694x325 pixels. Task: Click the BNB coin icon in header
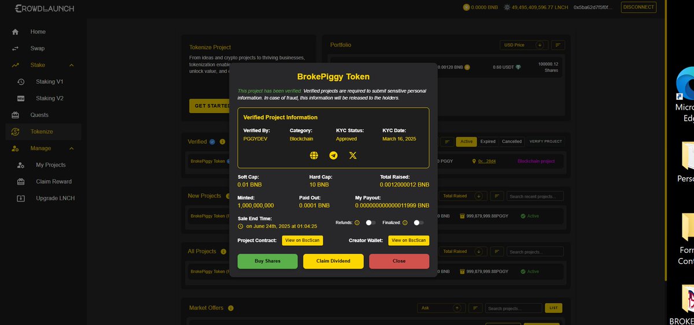(x=467, y=8)
